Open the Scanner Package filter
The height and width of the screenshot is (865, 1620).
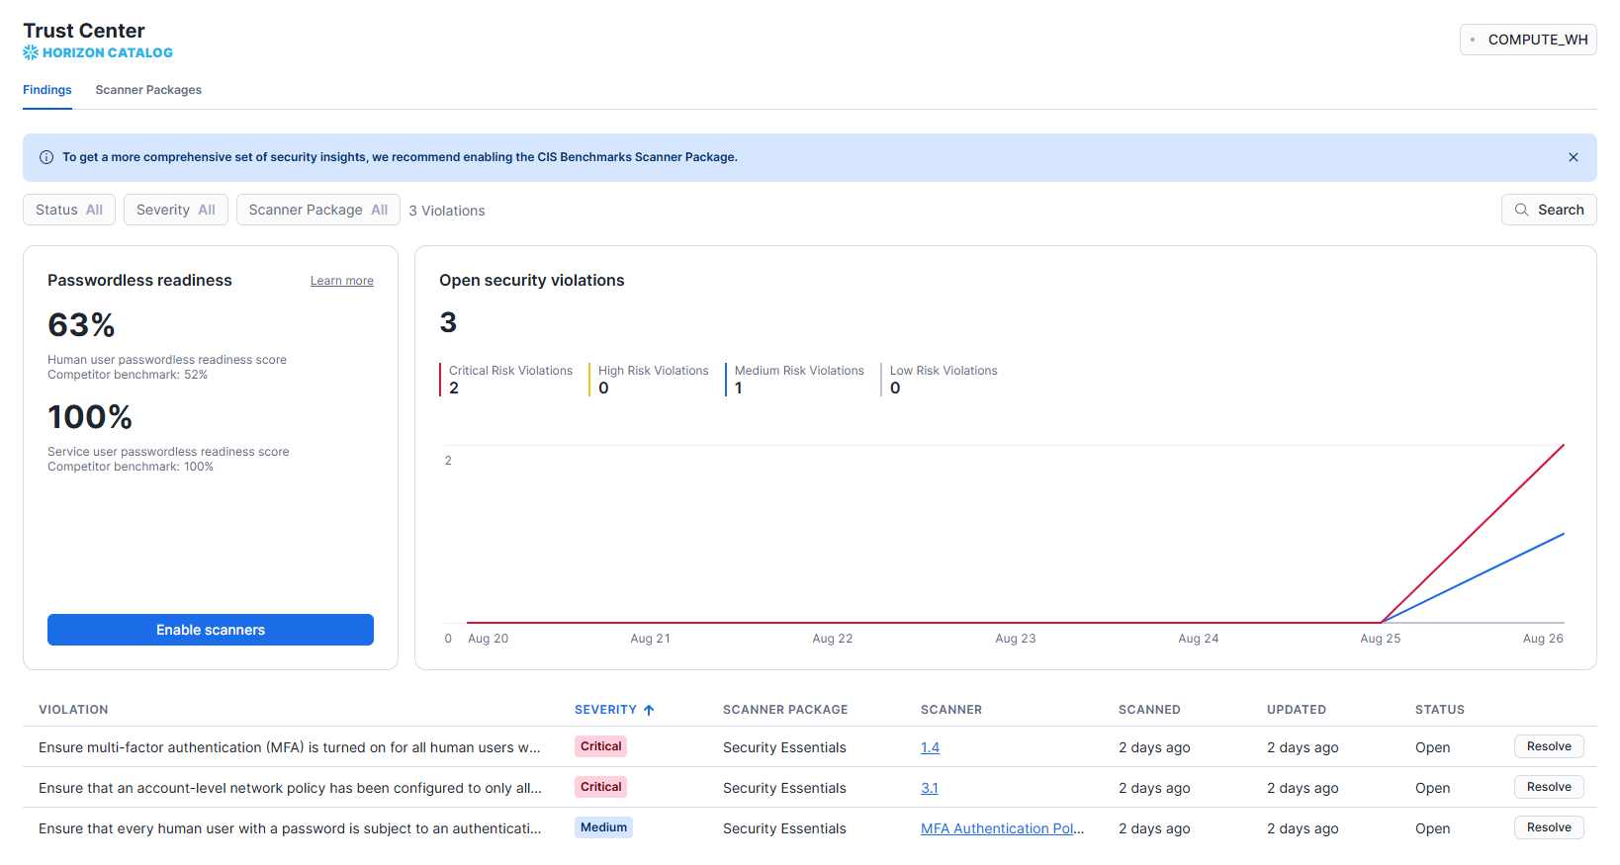(x=317, y=210)
